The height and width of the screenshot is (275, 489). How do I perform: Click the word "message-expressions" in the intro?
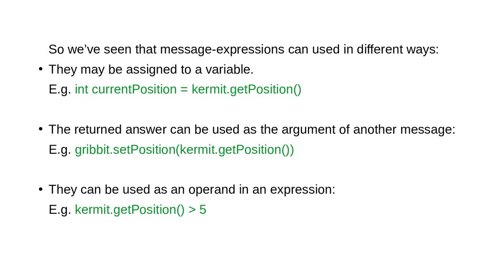click(222, 50)
